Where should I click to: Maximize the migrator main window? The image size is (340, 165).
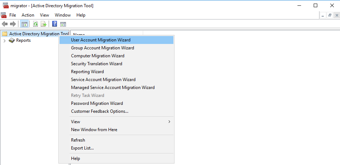coord(315,6)
